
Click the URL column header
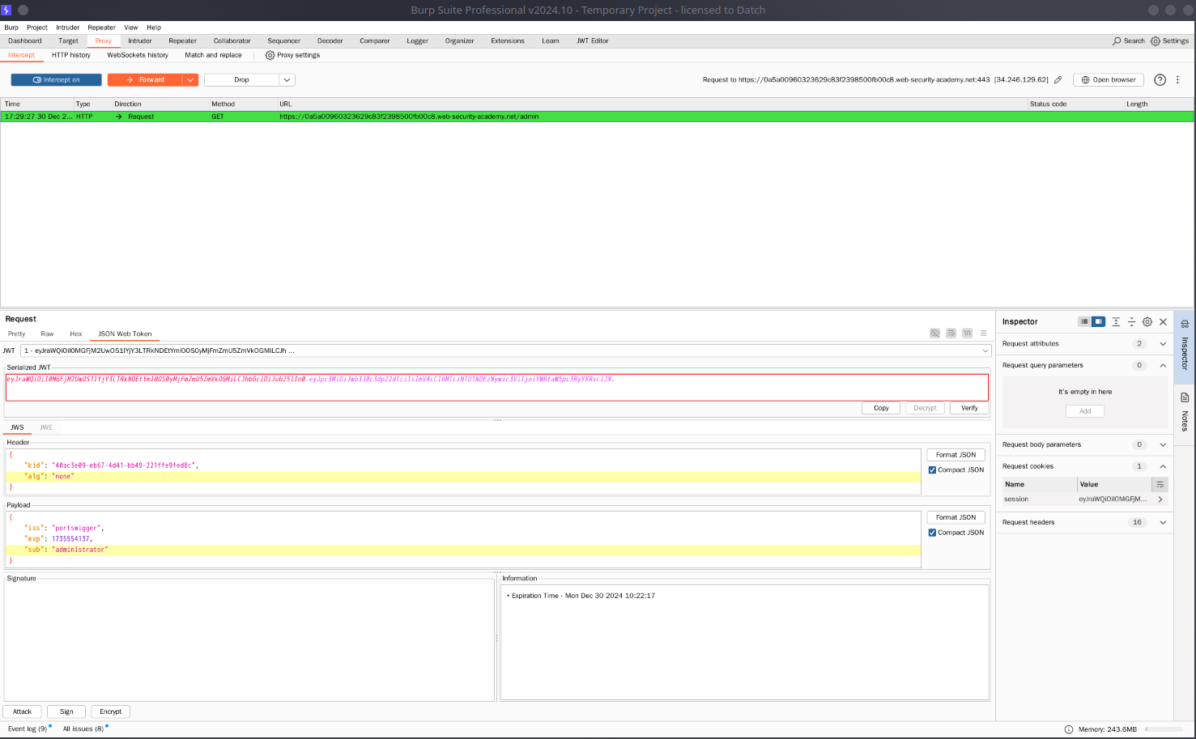[652, 104]
